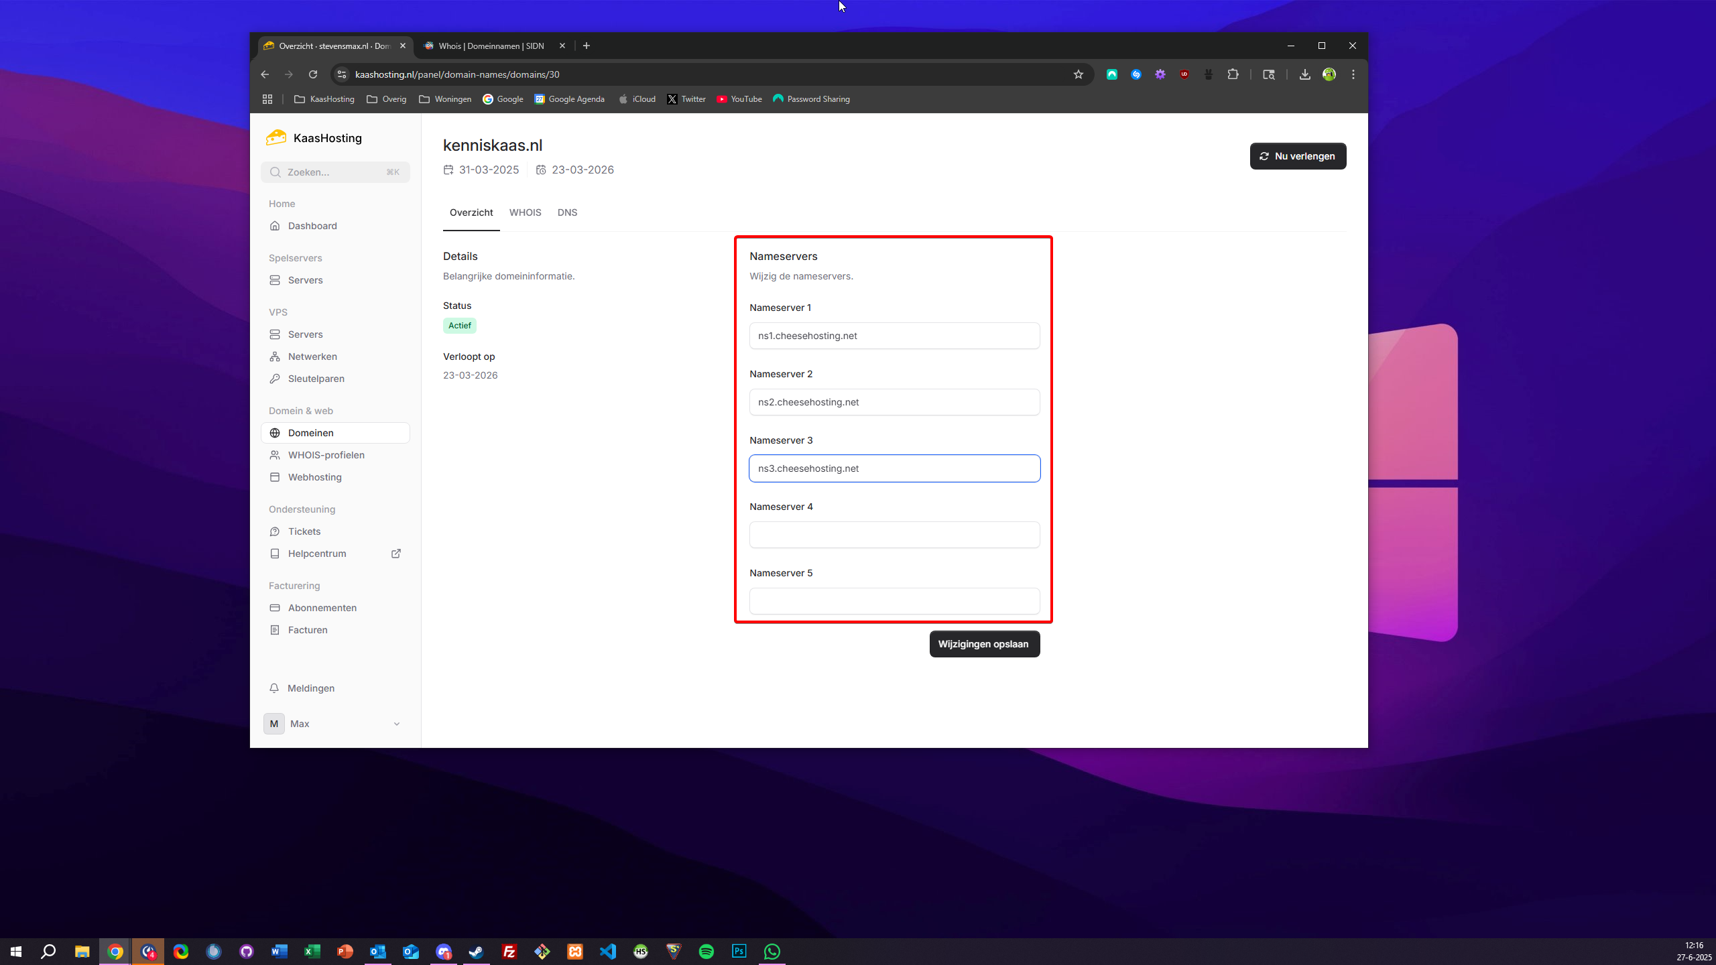The height and width of the screenshot is (965, 1716).
Task: Click the Nu verlengen button
Action: click(x=1298, y=156)
